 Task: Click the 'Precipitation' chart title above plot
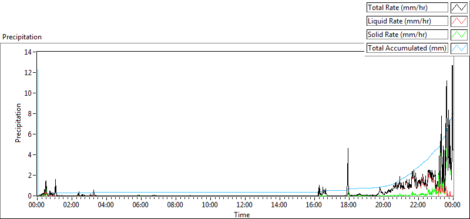pyautogui.click(x=22, y=37)
